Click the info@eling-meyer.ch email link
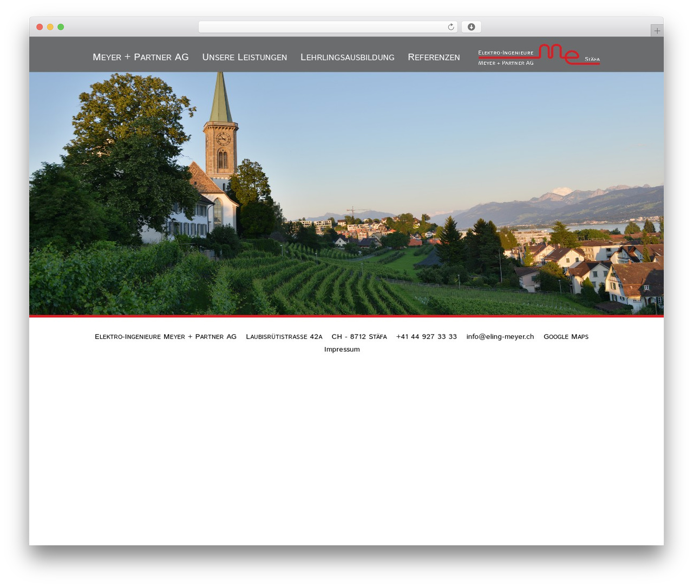Screen dimensions: 693x587 (500, 336)
